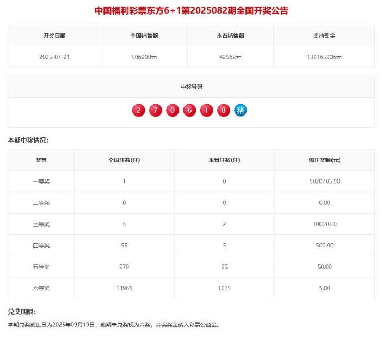381x339 pixels.
Task: Select fourth prize amount 500.00
Action: point(324,245)
